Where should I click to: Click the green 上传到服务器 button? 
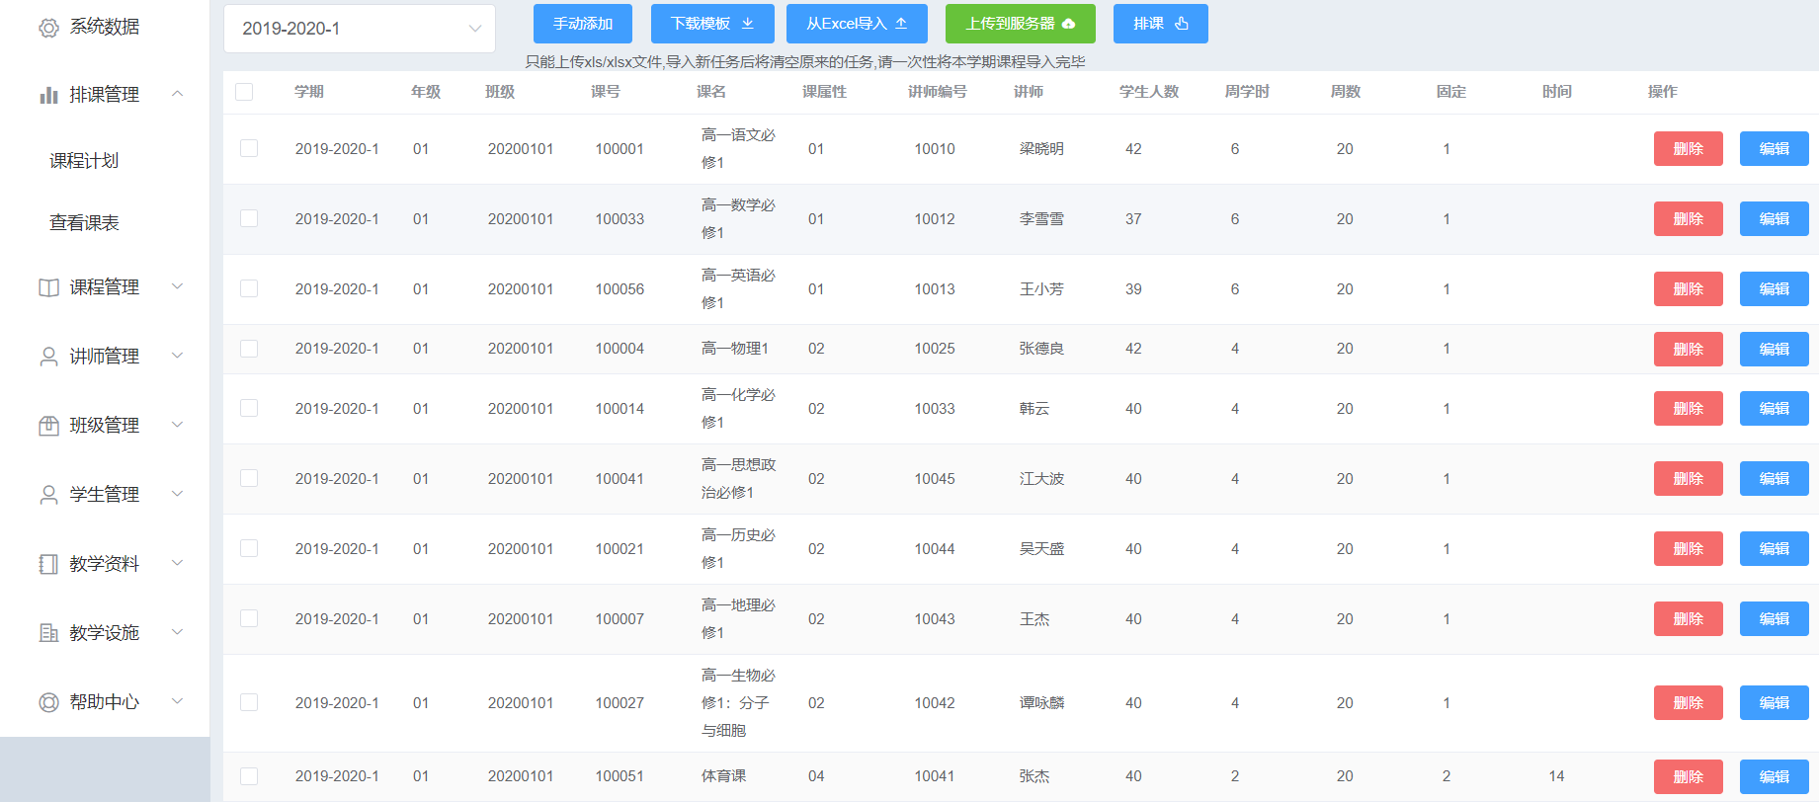(1021, 24)
